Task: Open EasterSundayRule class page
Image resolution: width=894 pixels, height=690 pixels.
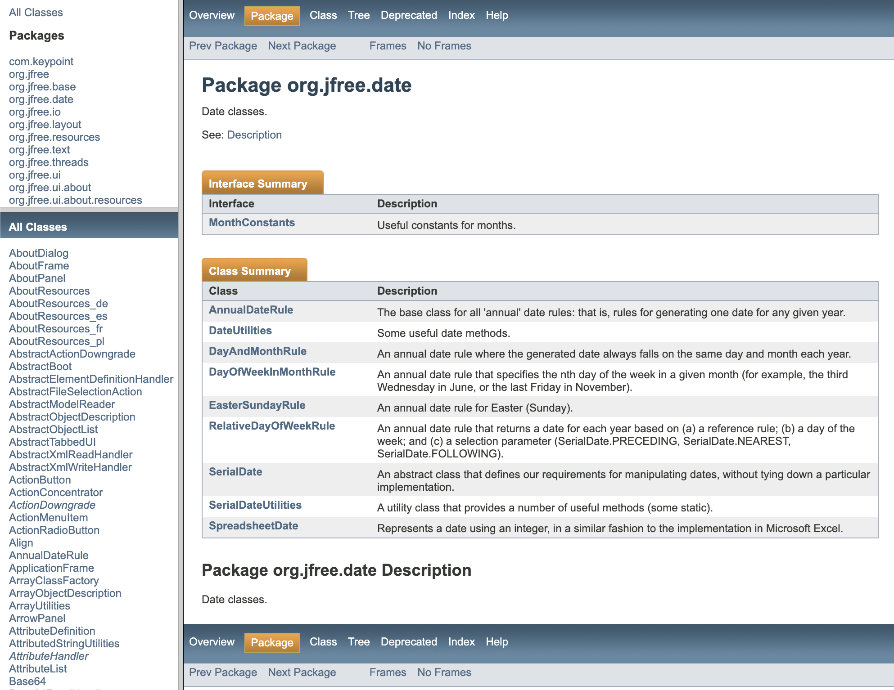Action: (x=257, y=405)
